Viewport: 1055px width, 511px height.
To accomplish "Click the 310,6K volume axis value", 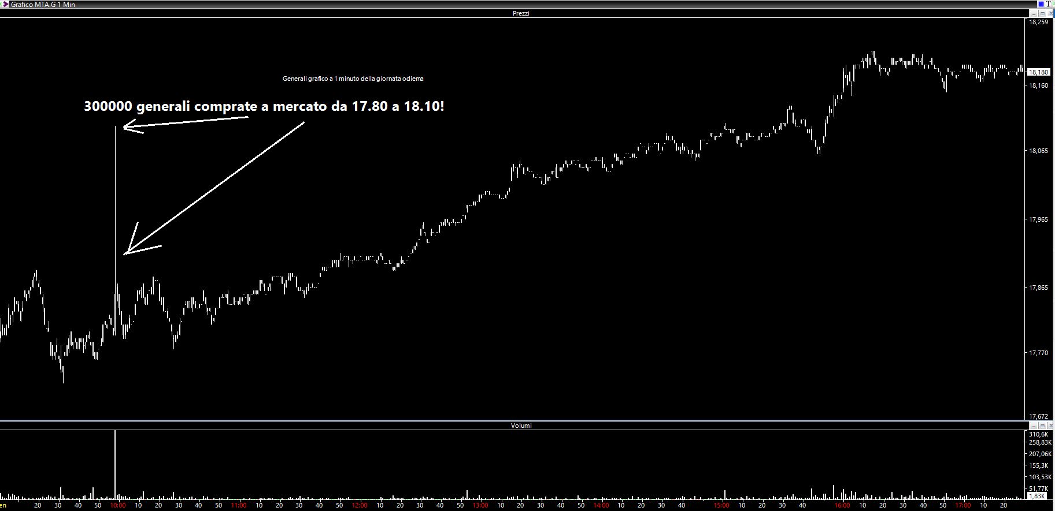I will tap(1039, 434).
